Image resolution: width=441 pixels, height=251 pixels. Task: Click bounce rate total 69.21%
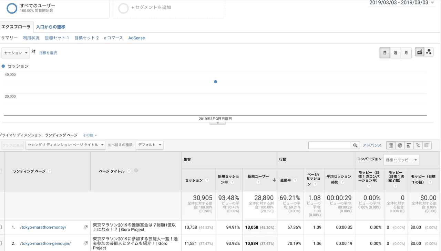coord(290,198)
